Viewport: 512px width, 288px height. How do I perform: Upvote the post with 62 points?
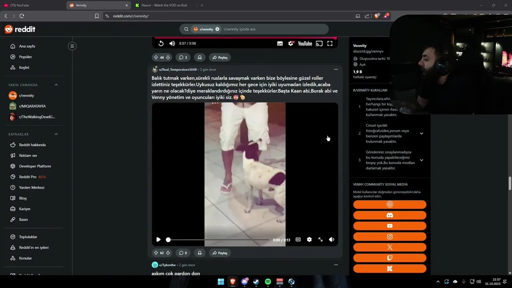tap(156, 253)
